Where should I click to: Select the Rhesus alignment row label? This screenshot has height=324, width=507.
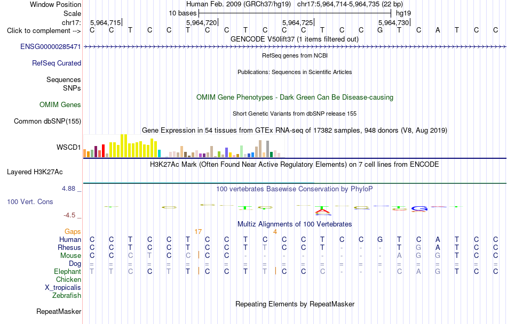(x=69, y=248)
